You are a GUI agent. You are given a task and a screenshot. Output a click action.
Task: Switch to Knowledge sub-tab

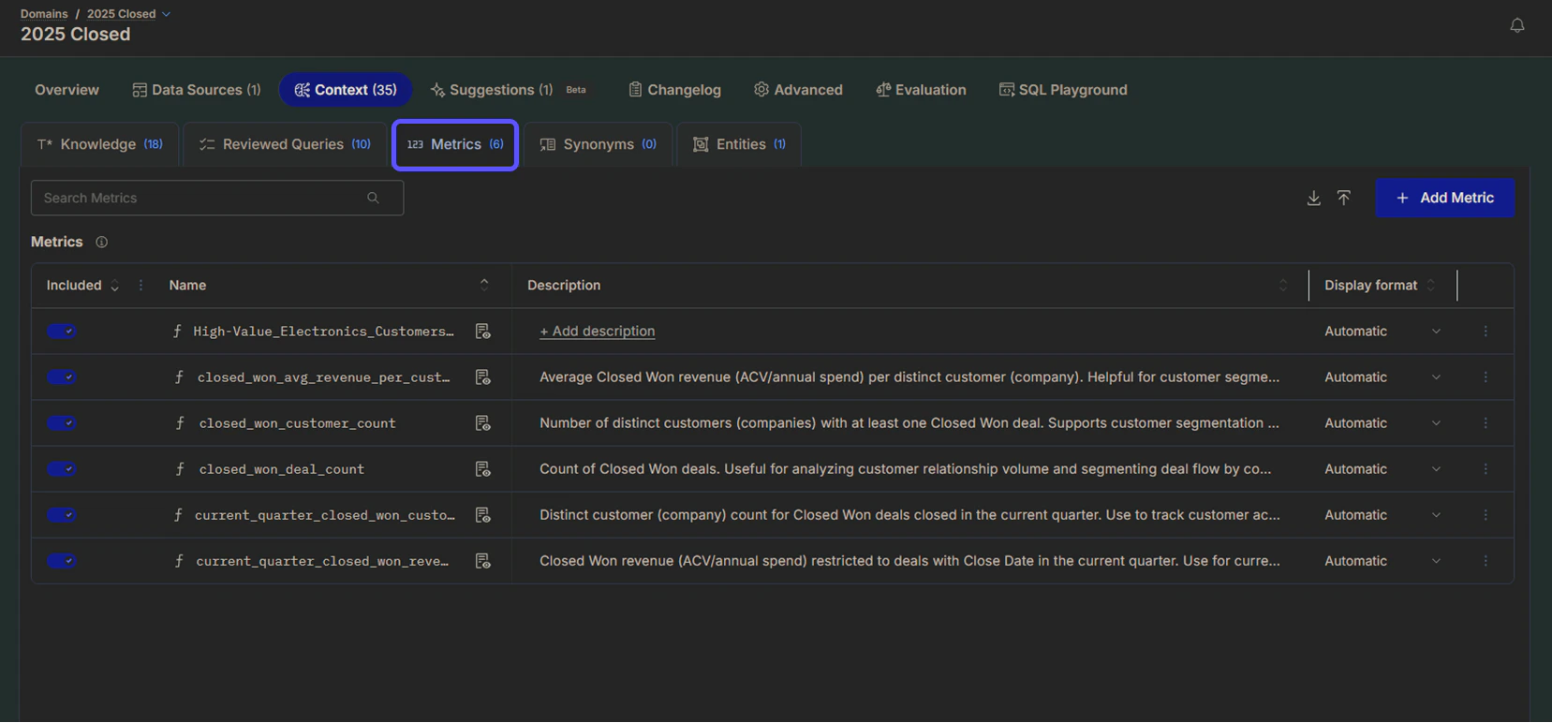[100, 144]
